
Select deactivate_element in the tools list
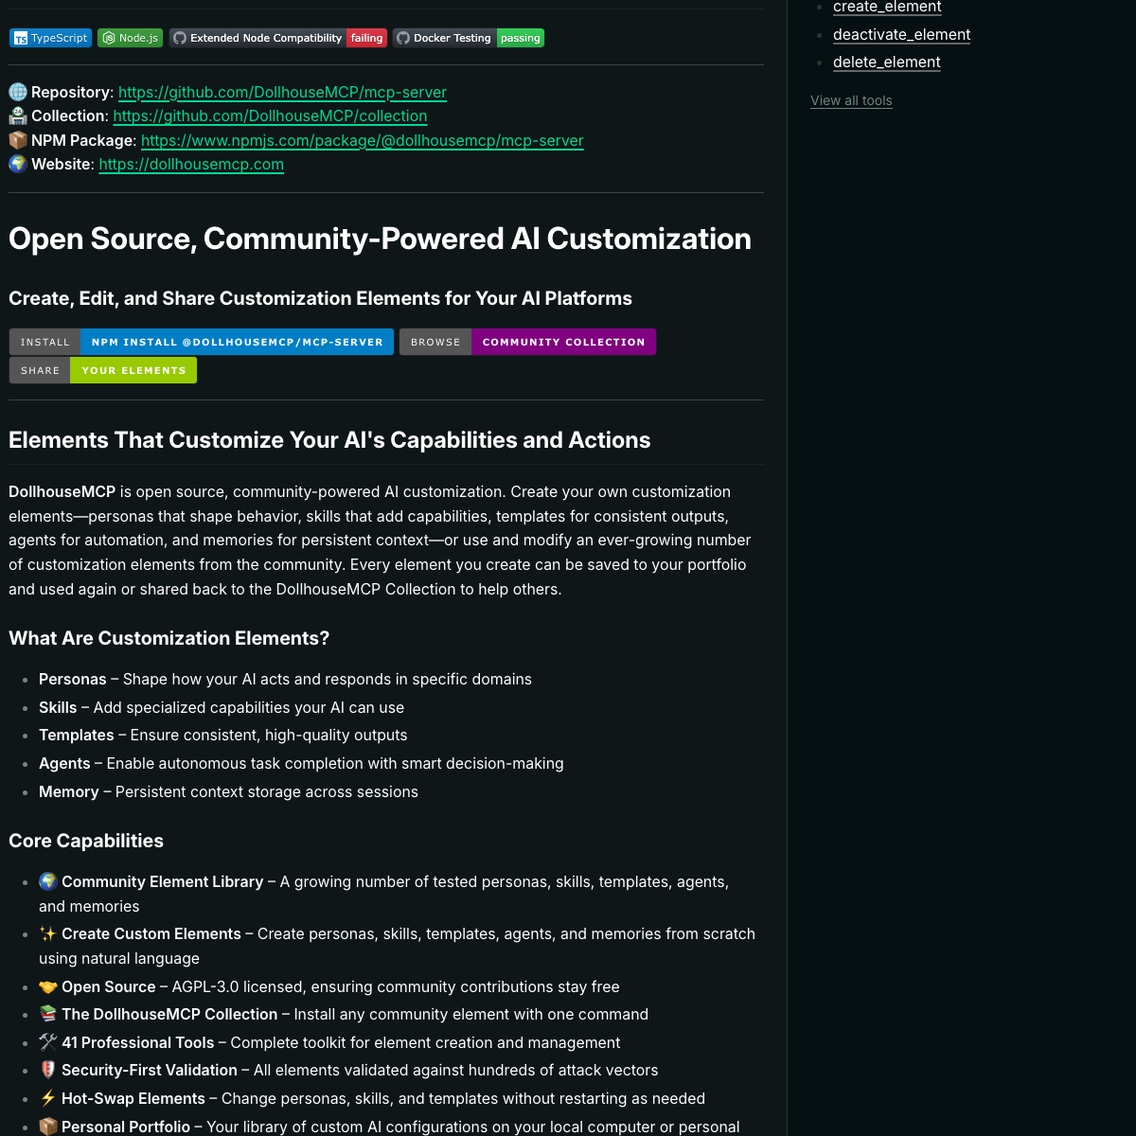901,34
